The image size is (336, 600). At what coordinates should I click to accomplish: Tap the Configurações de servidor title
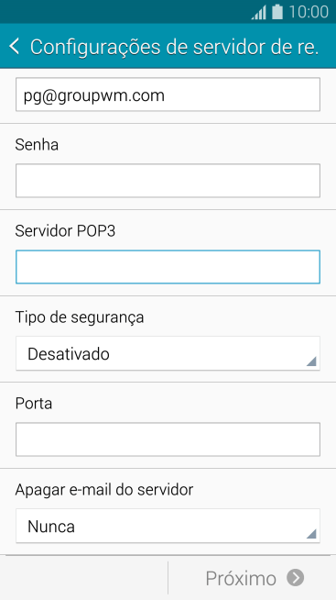coord(174,47)
